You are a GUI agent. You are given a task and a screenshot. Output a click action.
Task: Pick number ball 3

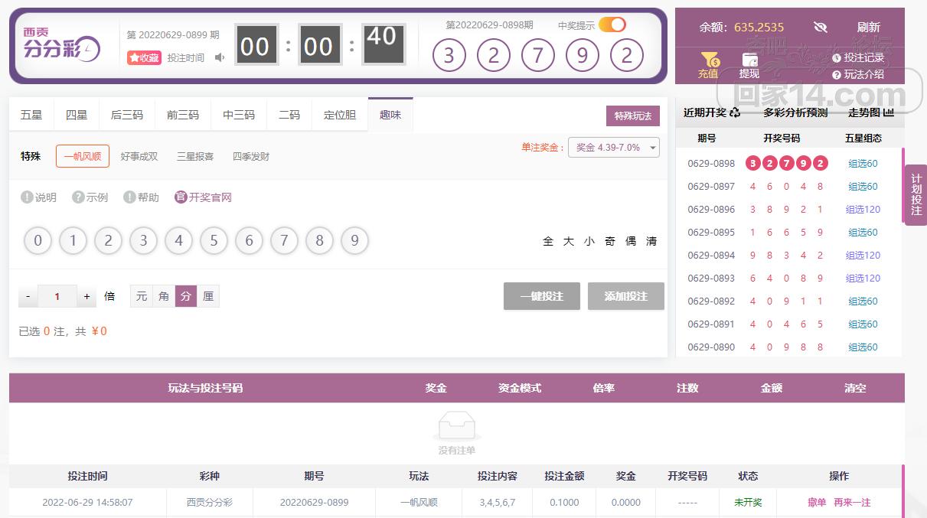click(143, 241)
